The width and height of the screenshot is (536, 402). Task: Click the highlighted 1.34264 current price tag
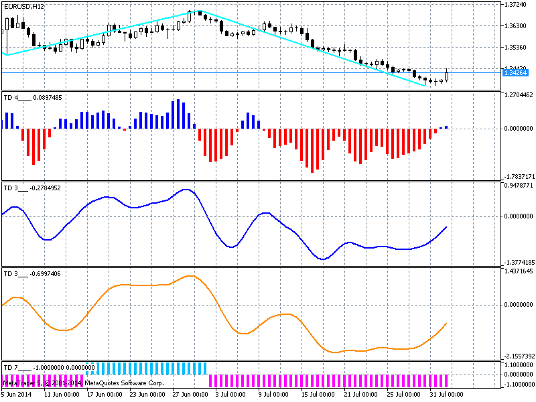tap(515, 73)
